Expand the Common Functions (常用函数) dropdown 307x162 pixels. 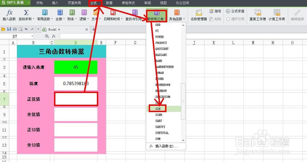(x=52, y=19)
